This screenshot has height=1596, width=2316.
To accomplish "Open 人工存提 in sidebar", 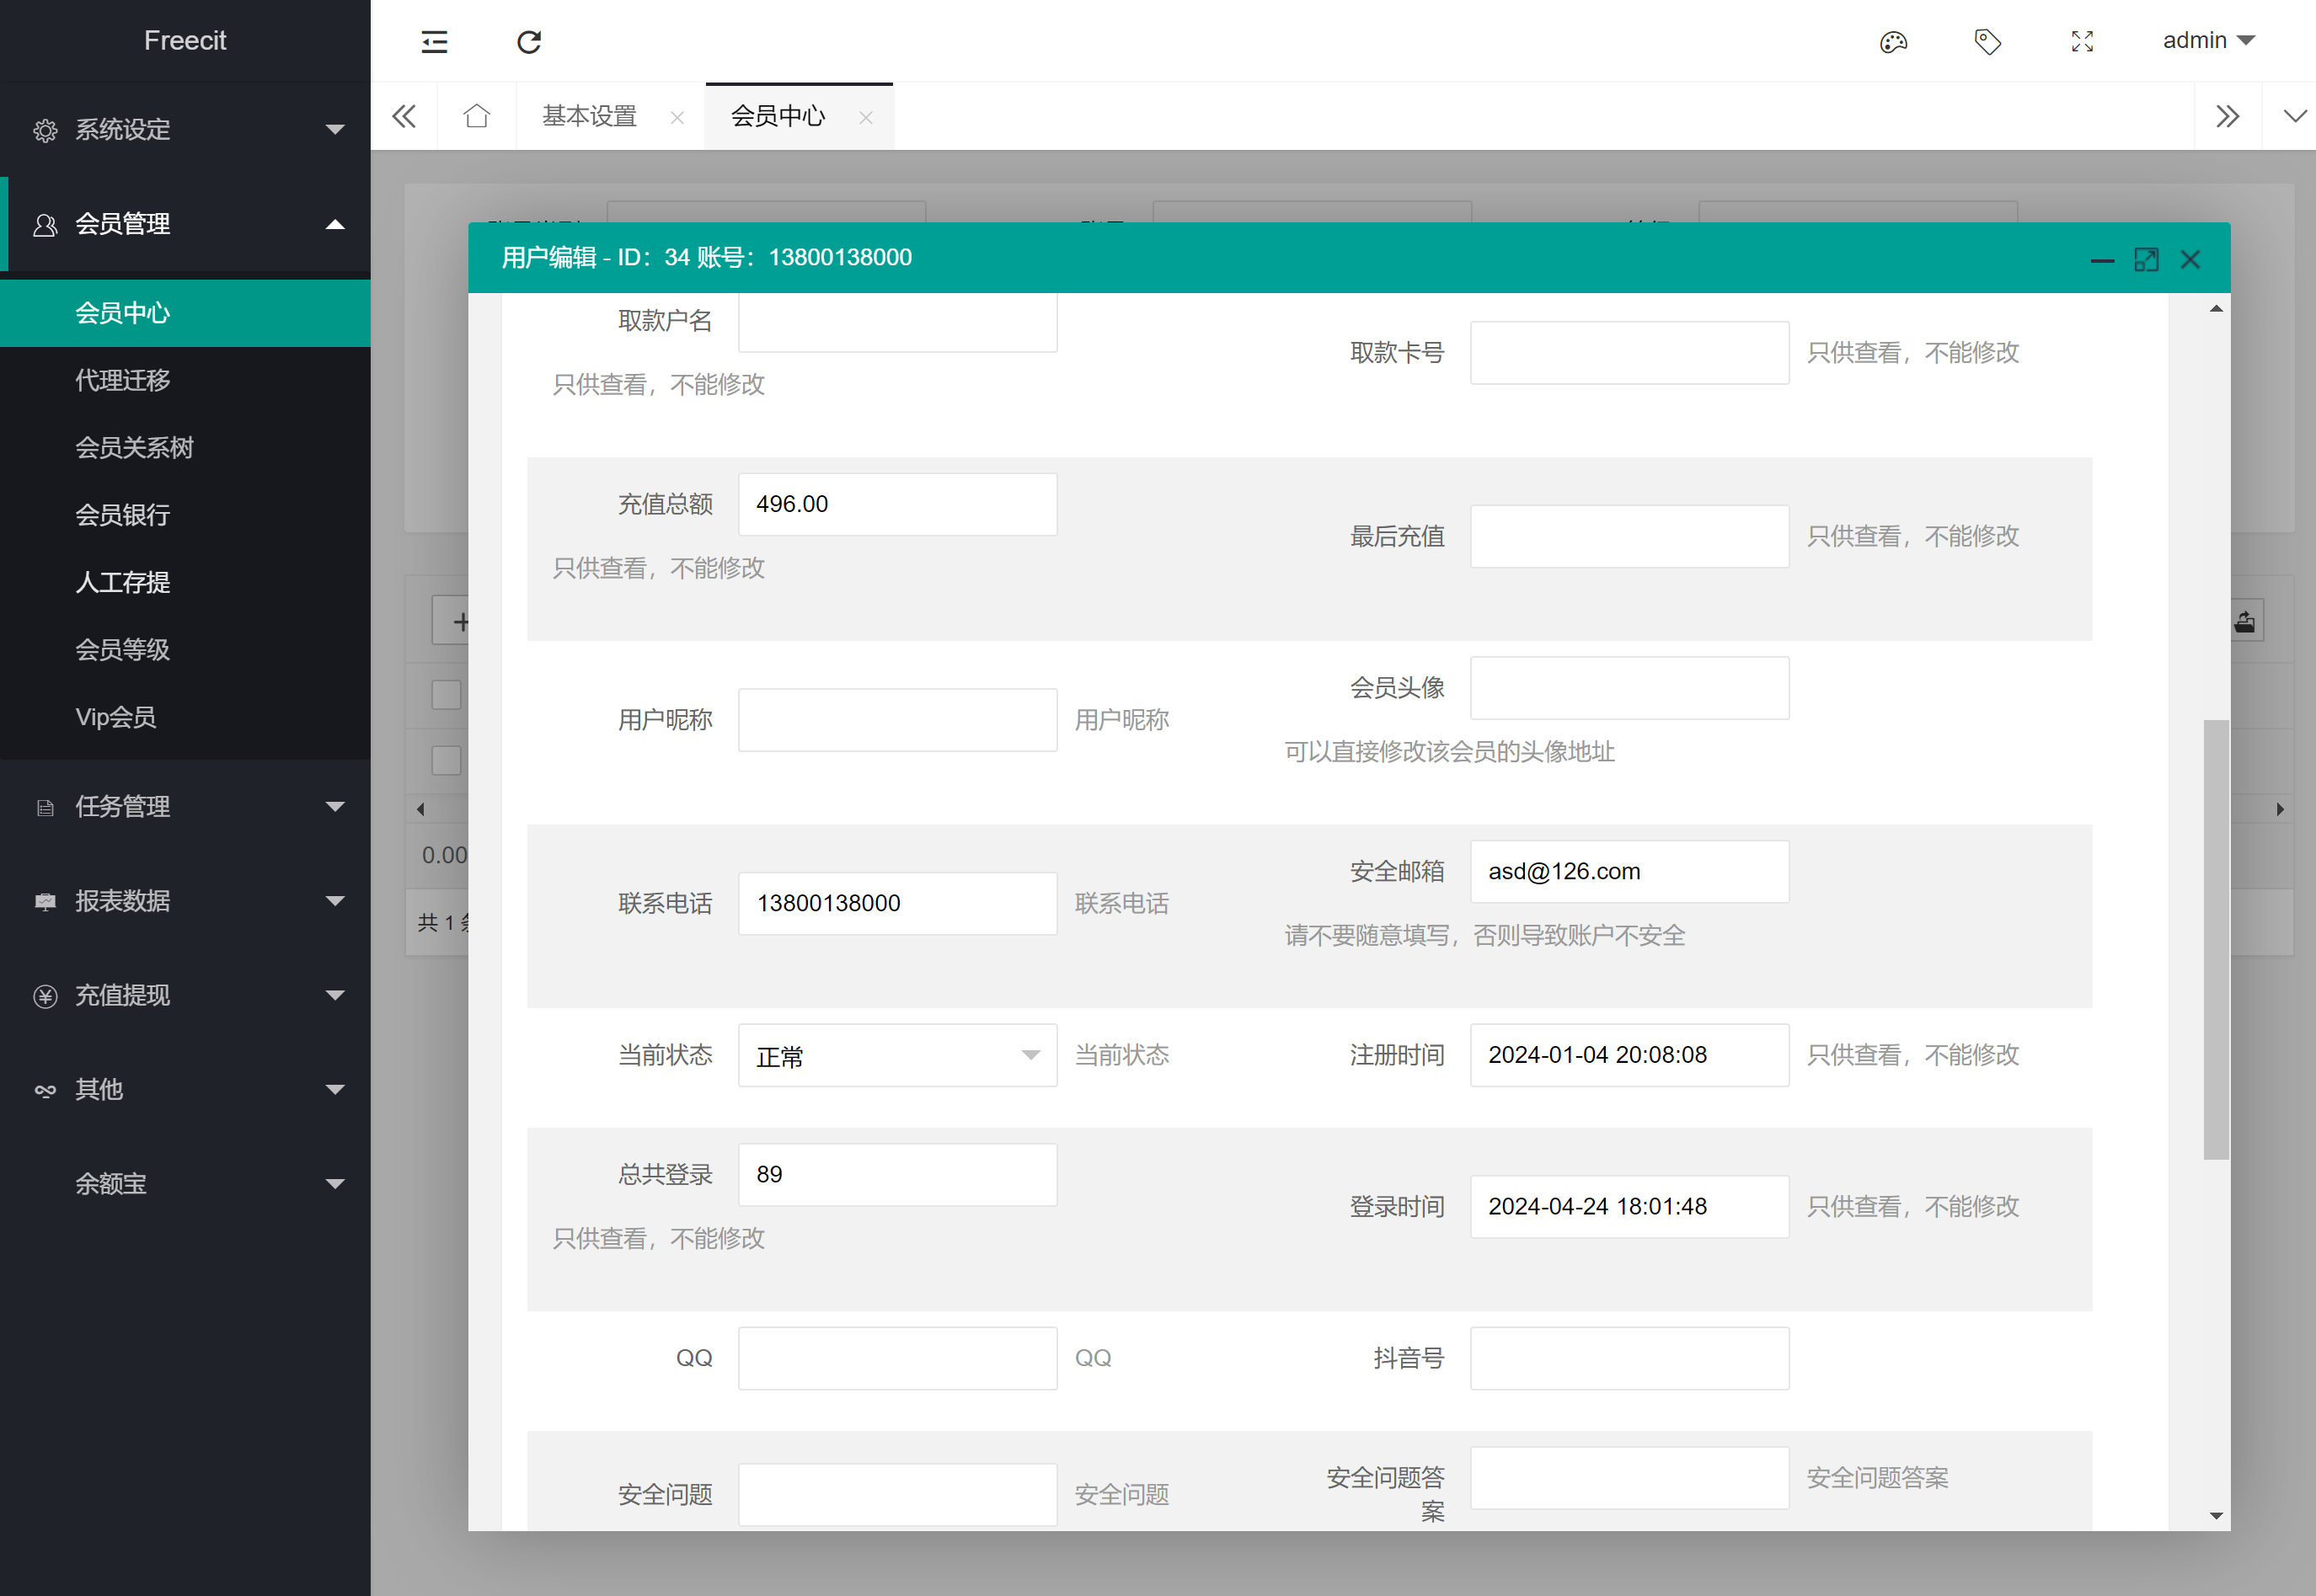I will (185, 582).
